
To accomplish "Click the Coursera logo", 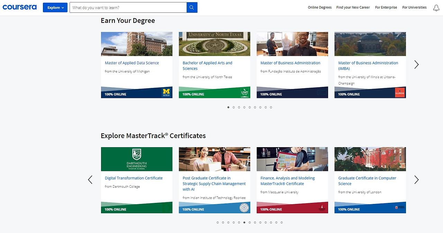I will click(20, 7).
